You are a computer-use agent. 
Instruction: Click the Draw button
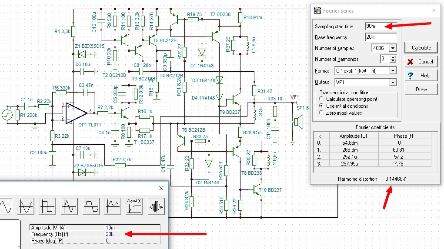point(421,90)
